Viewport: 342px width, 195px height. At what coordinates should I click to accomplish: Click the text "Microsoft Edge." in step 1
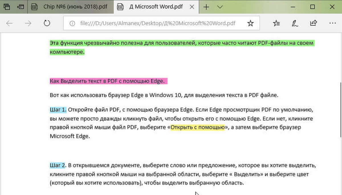pyautogui.click(x=70, y=136)
